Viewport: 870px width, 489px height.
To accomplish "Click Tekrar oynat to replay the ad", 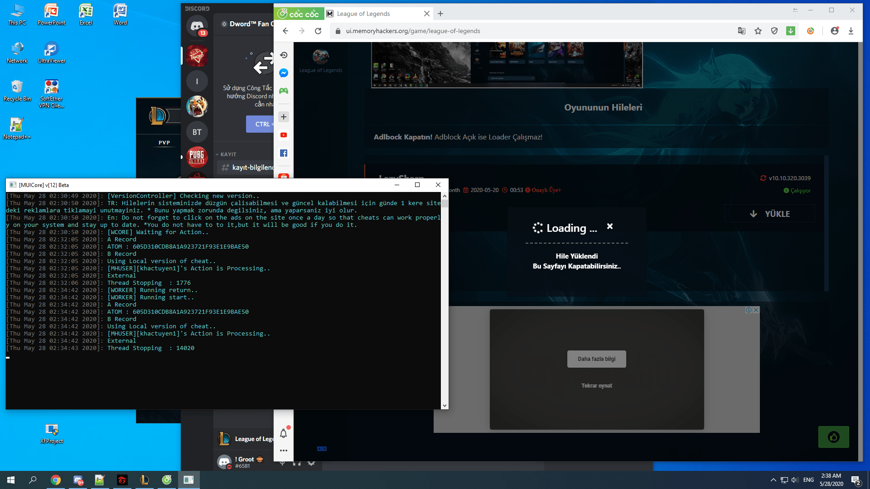I will [x=596, y=386].
